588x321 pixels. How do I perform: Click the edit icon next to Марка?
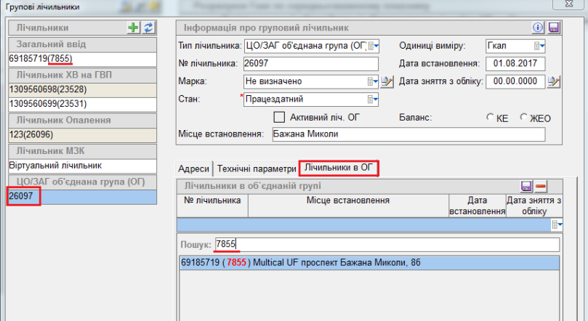pos(387,81)
